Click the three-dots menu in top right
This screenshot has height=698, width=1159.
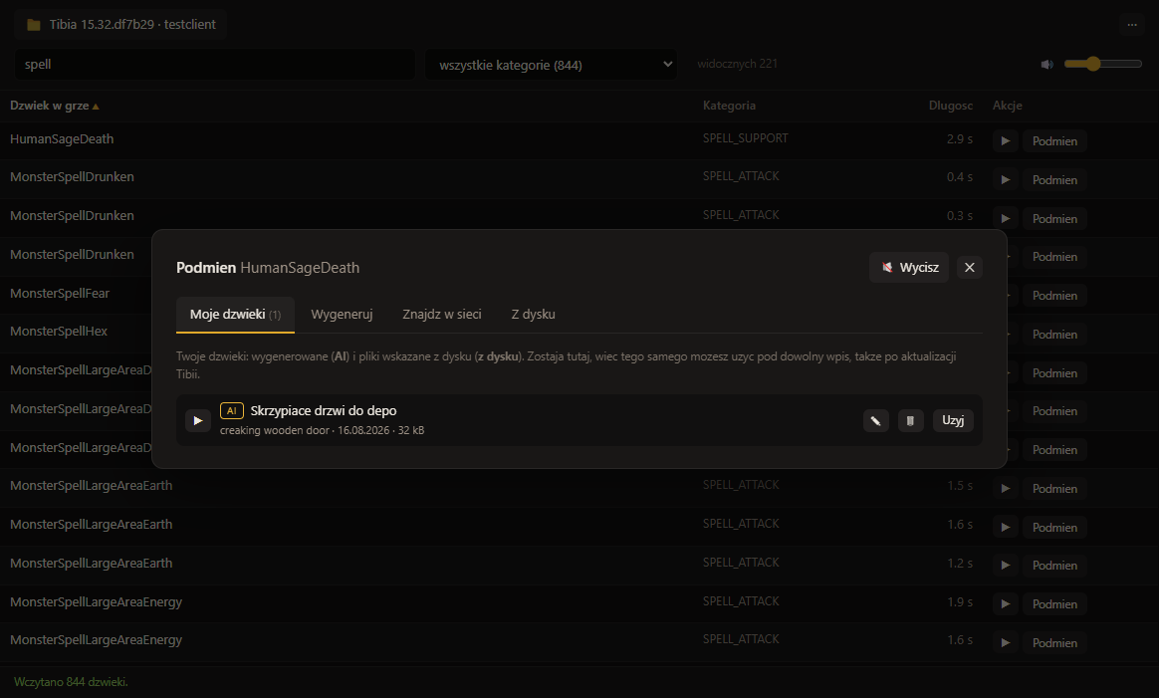coord(1132,25)
